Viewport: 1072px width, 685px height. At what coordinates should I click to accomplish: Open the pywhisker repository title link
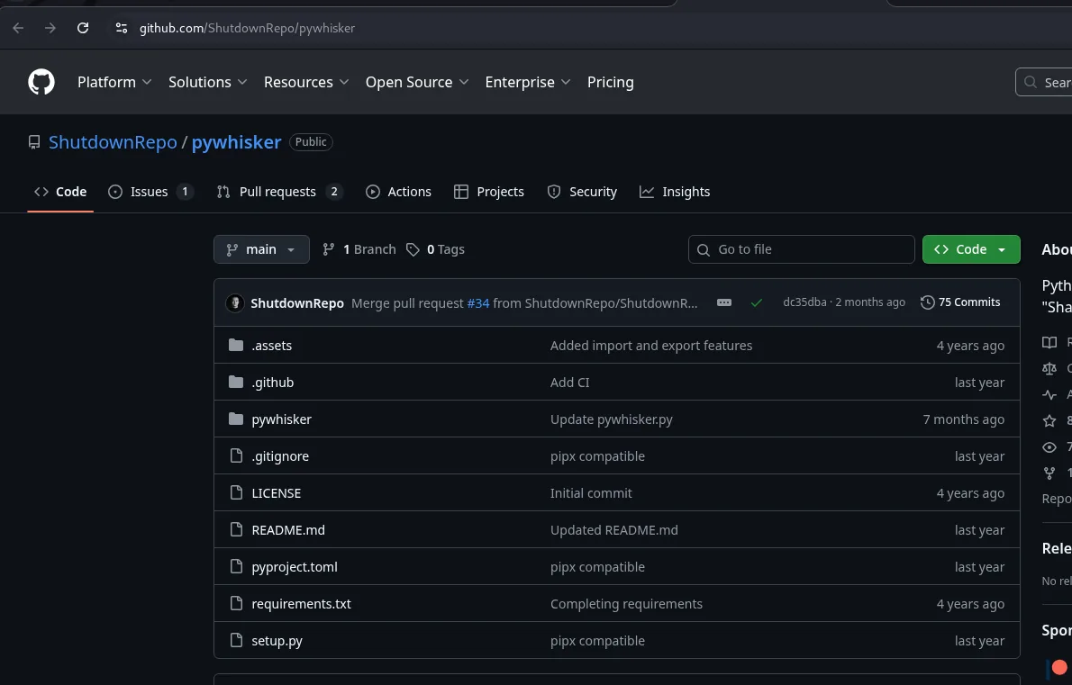click(x=236, y=142)
